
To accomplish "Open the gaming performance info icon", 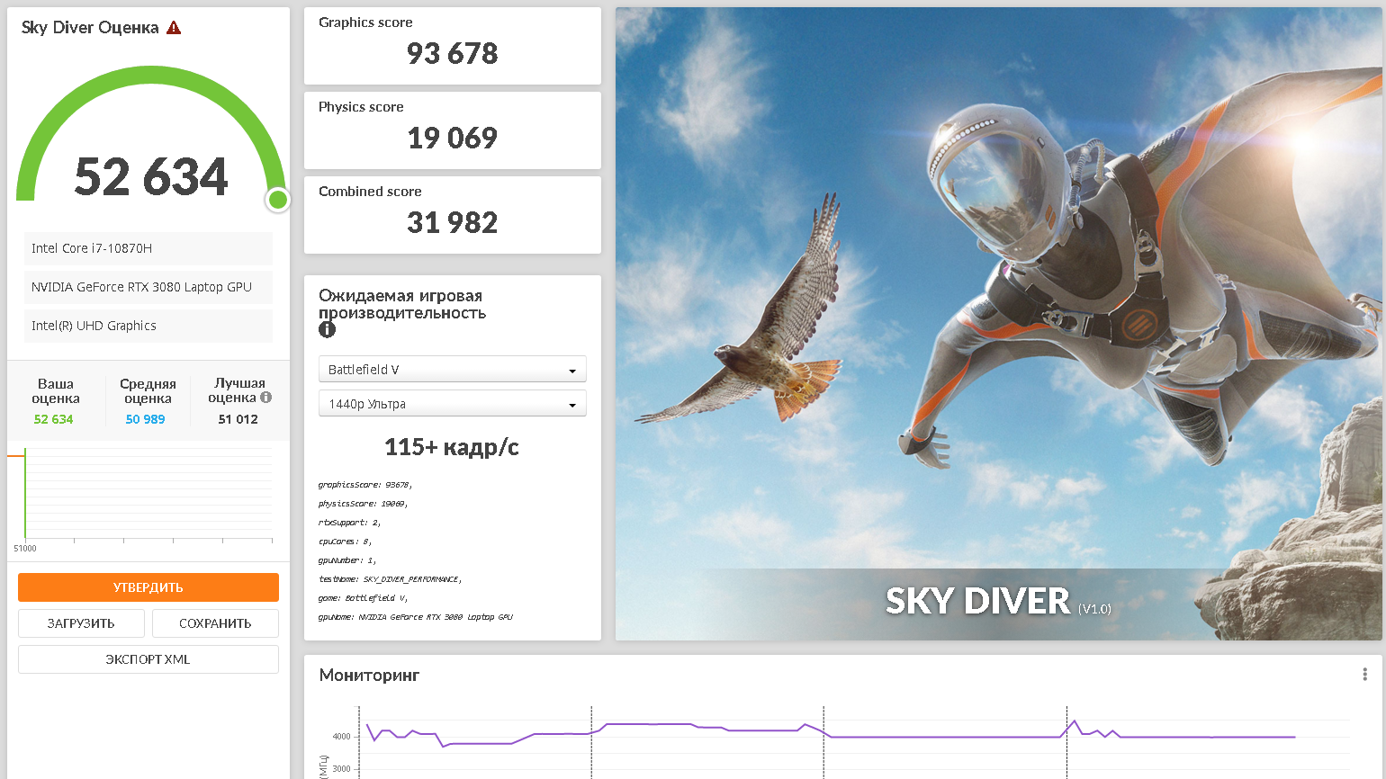I will point(327,329).
